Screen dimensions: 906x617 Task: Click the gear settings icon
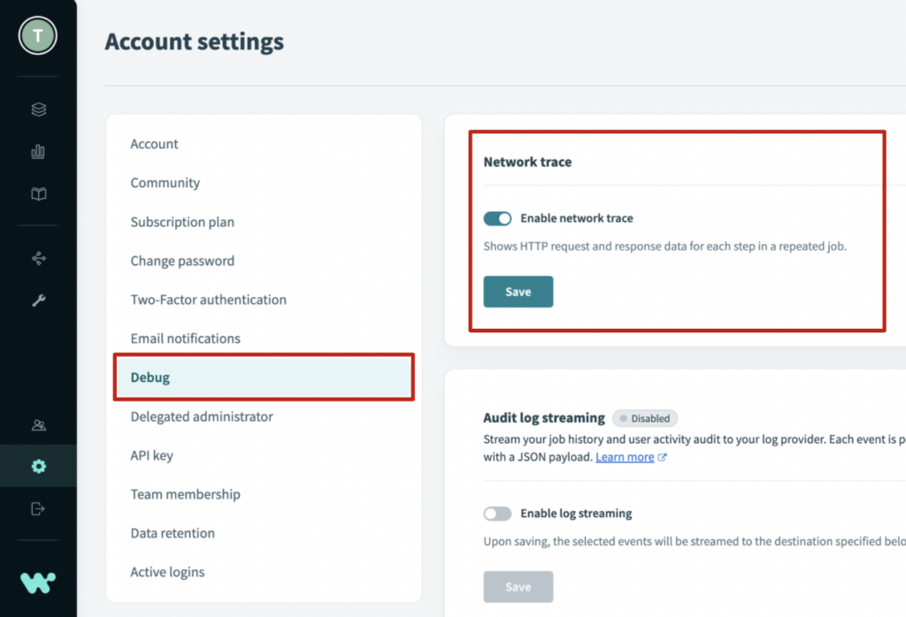(x=38, y=466)
